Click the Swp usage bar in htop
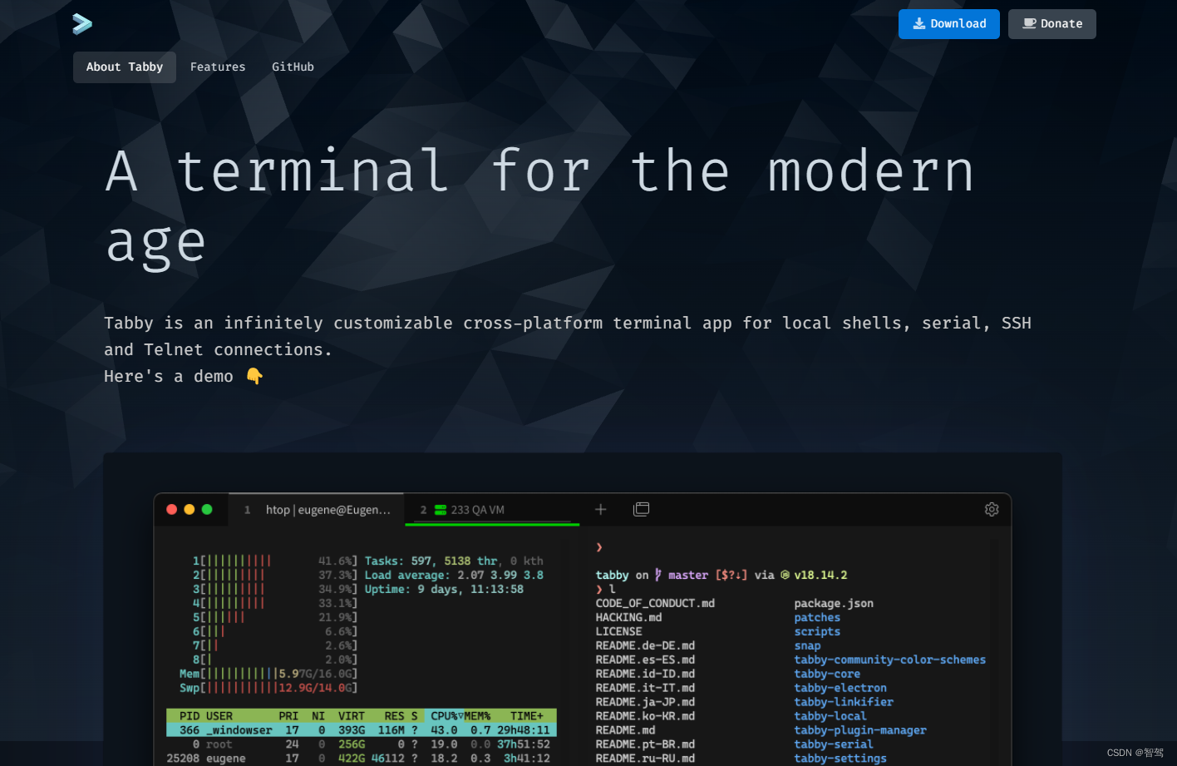This screenshot has width=1177, height=766. pyautogui.click(x=268, y=688)
